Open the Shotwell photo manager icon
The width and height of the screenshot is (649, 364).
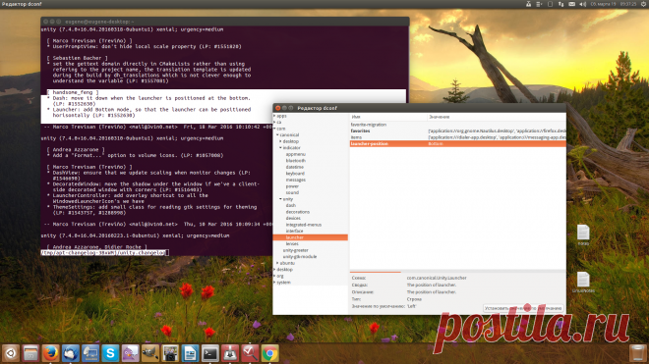coord(170,353)
